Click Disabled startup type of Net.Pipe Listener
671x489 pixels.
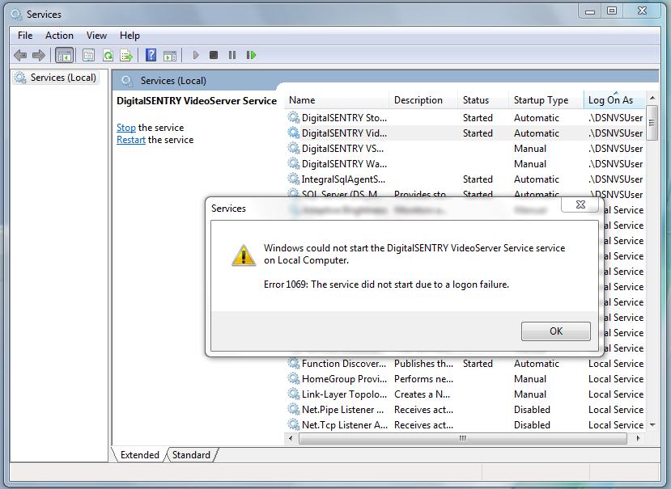[x=532, y=410]
